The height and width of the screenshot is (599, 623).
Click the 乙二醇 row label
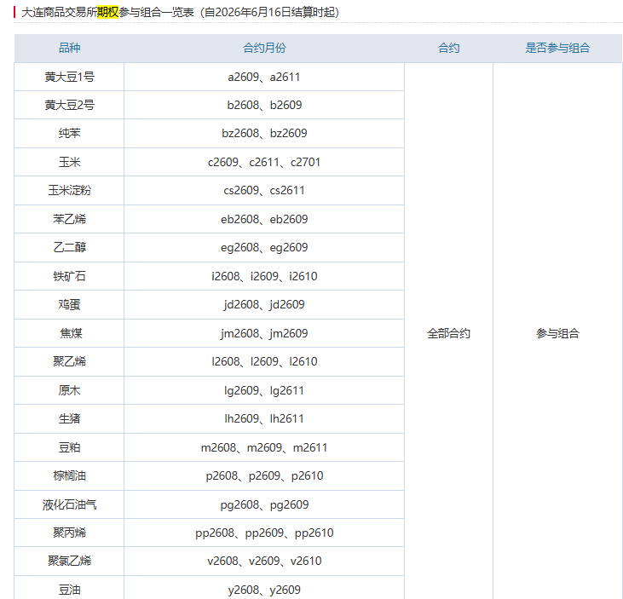click(x=70, y=247)
